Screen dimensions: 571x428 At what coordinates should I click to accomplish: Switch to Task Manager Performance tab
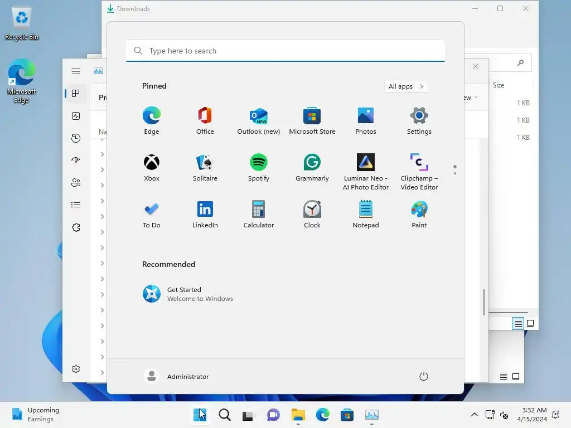point(76,116)
